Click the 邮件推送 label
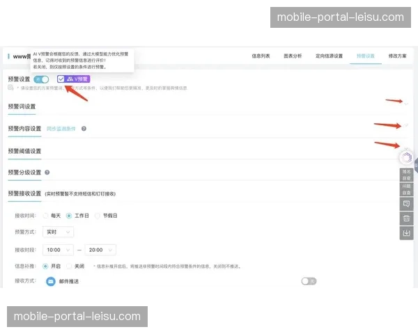Viewport: 418px width, 334px height. [69, 282]
